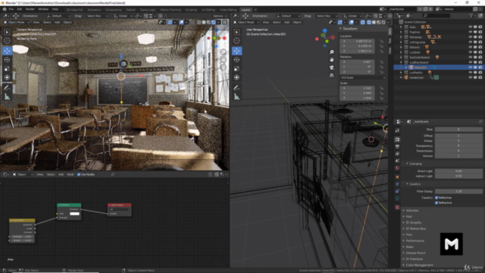Click the Select Box drag selector left viewport
This screenshot has width=485, height=273.
(98, 16)
